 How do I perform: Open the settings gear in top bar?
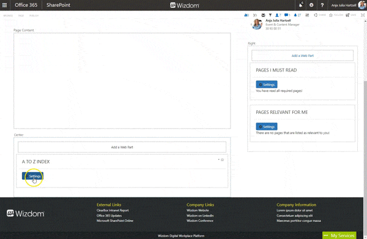pos(311,5)
